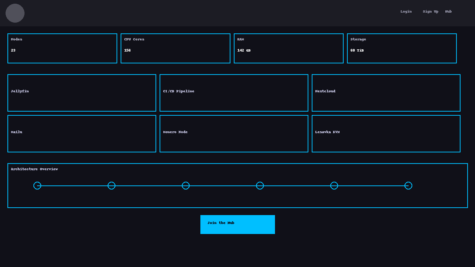
Task: Select the Lesavka KVM card
Action: 386,133
